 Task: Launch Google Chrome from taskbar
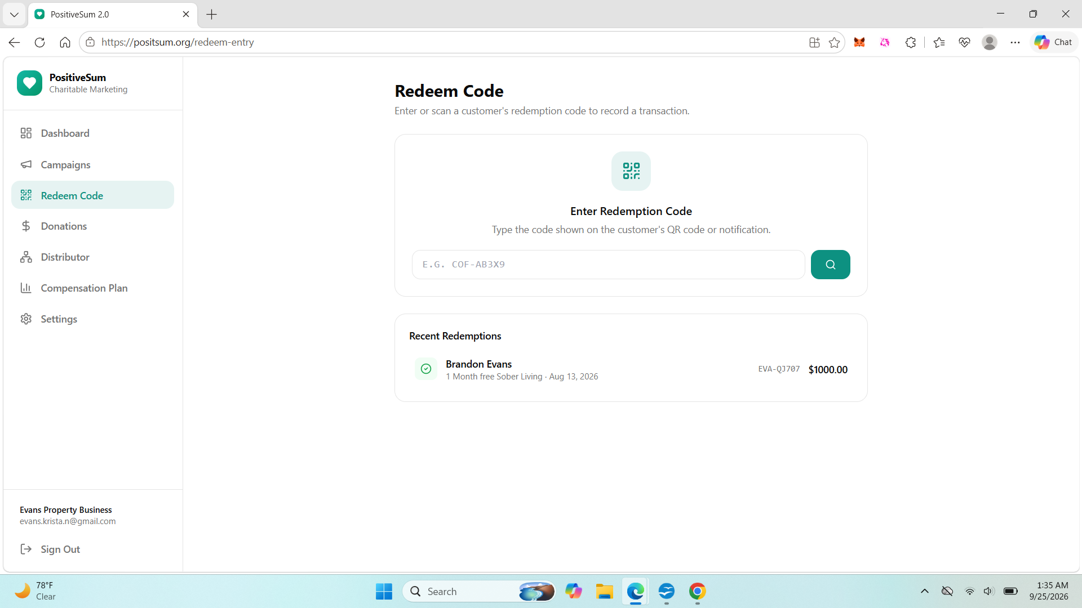tap(697, 591)
